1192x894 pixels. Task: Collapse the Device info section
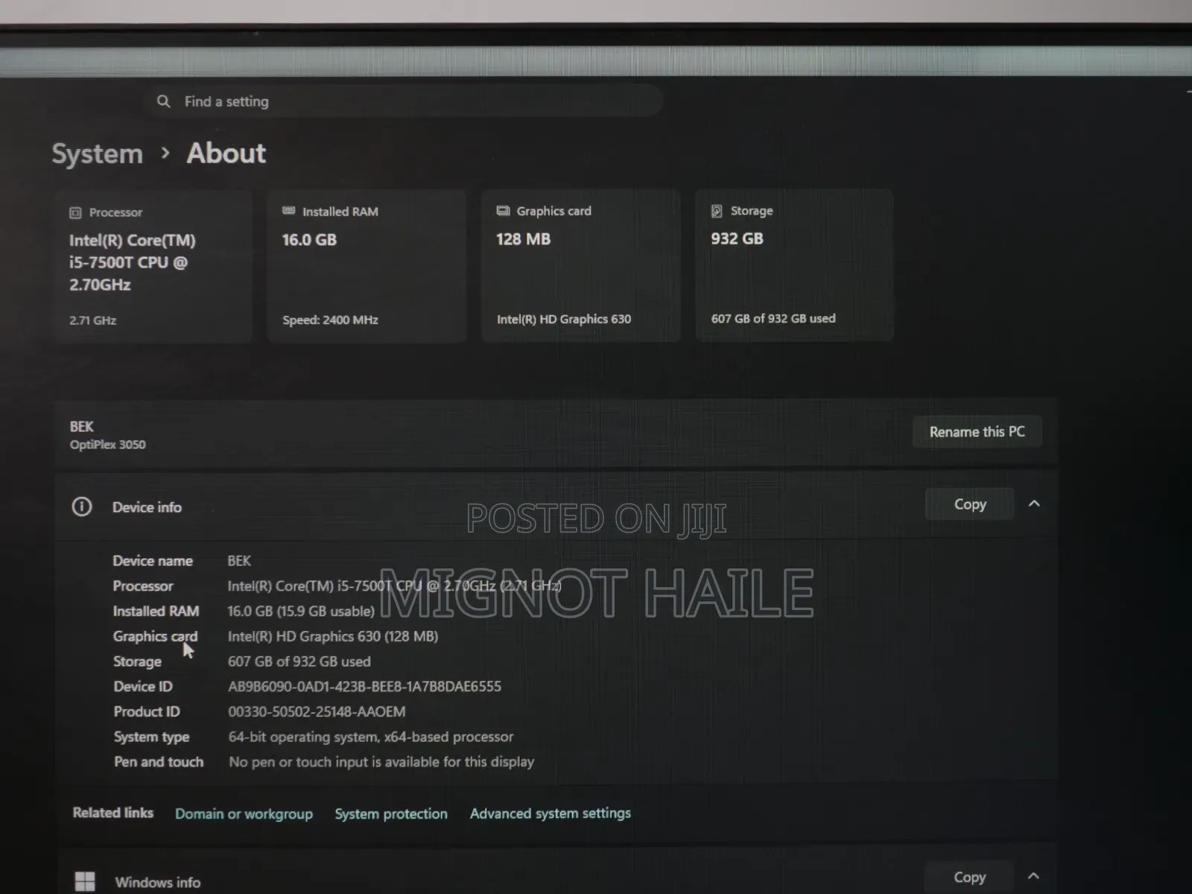tap(1034, 504)
